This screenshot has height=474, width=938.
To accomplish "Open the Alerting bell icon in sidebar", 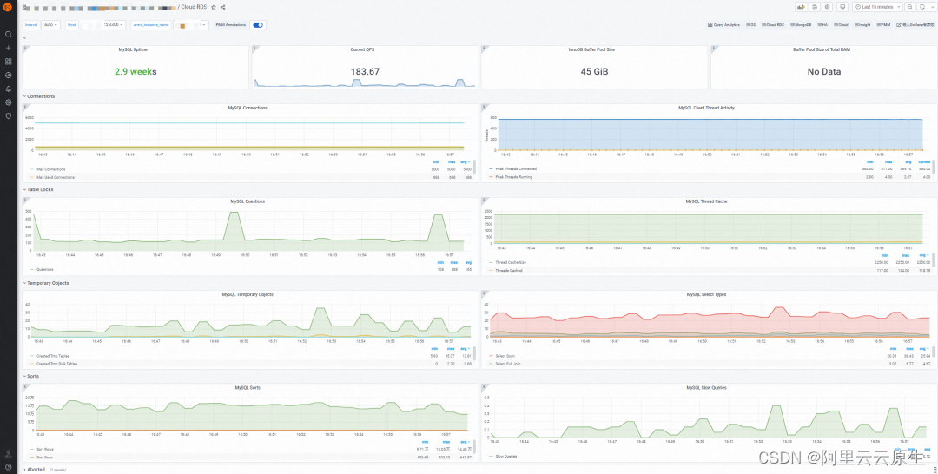I will pos(9,89).
